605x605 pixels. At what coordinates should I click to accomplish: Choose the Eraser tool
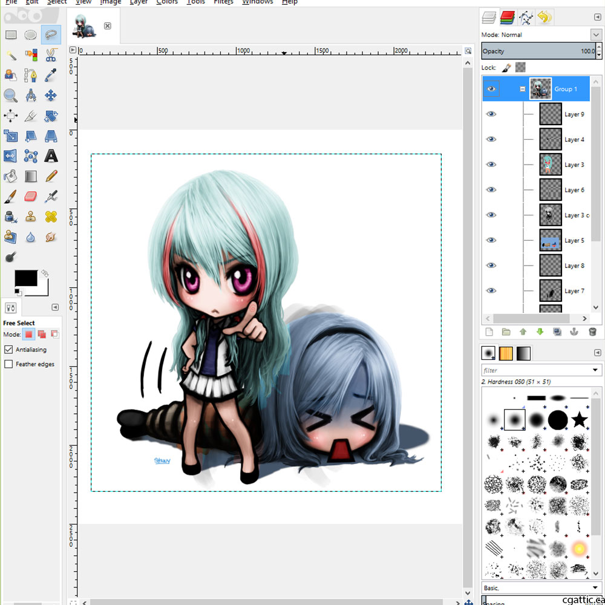[31, 197]
